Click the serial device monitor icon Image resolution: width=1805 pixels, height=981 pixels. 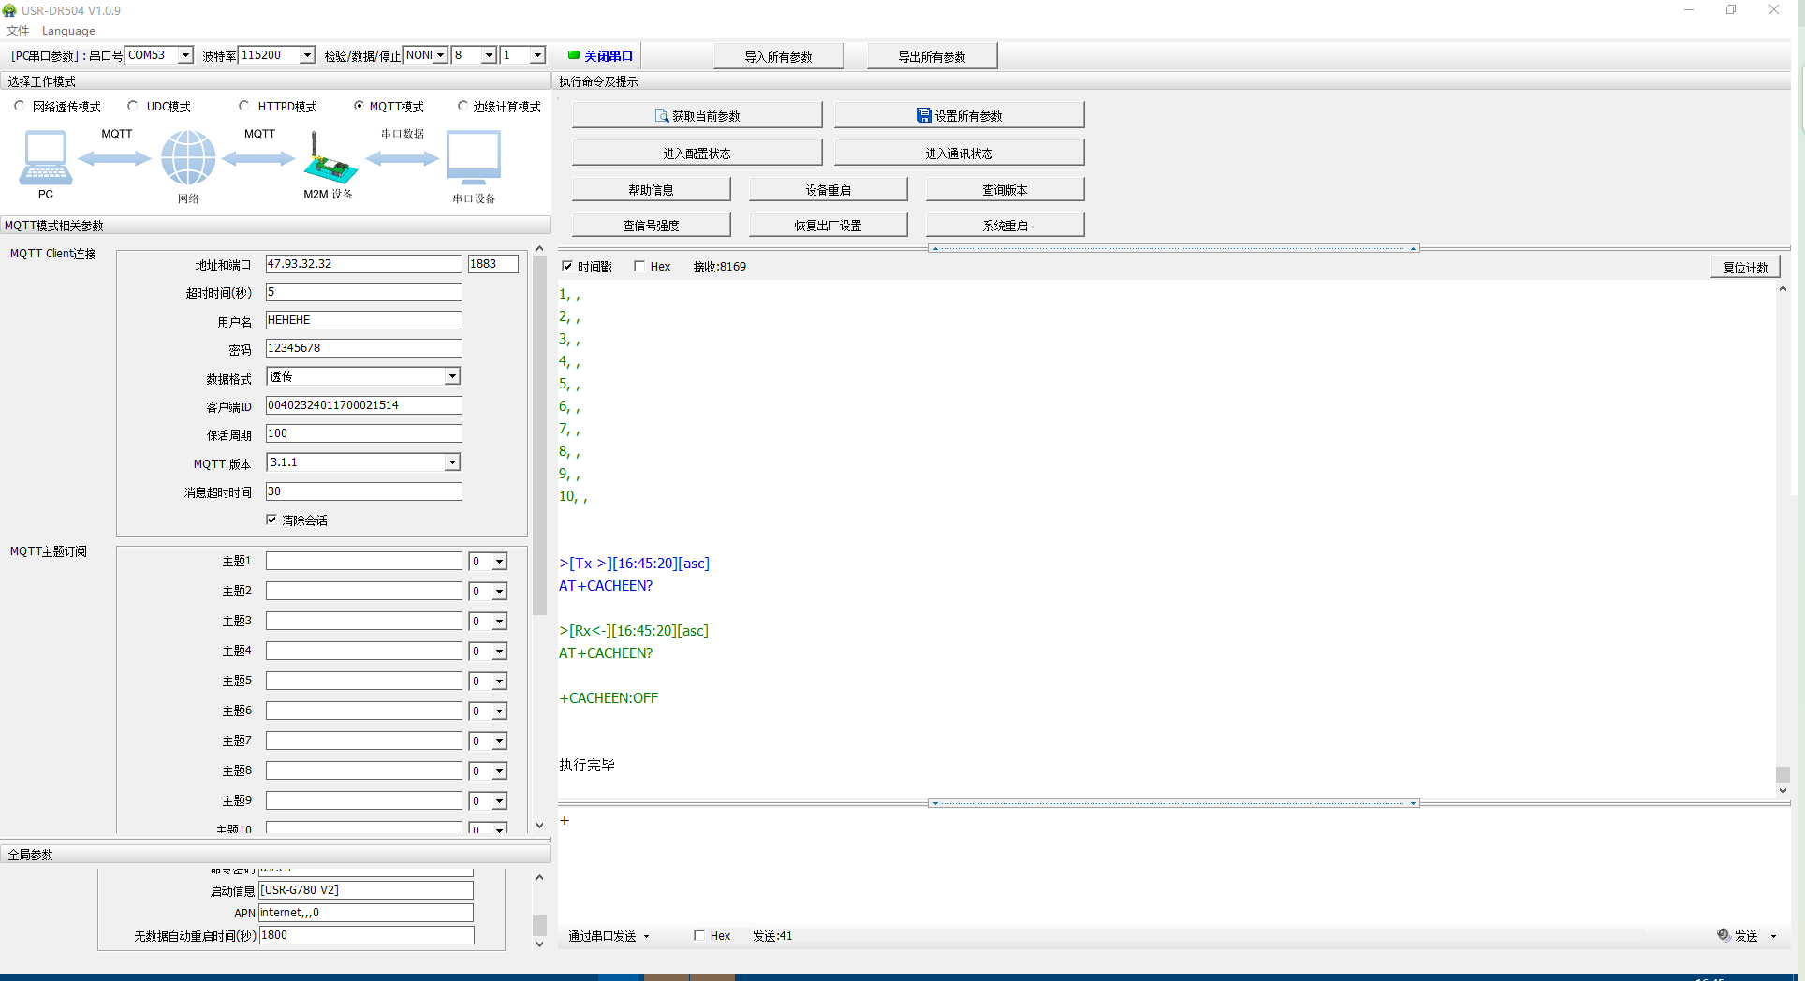[474, 157]
